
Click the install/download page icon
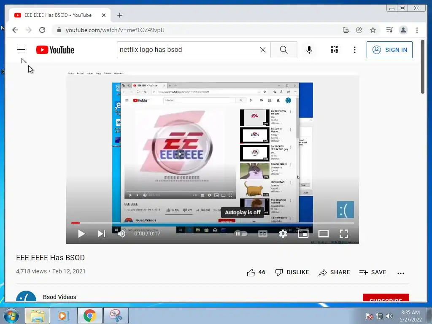click(346, 30)
